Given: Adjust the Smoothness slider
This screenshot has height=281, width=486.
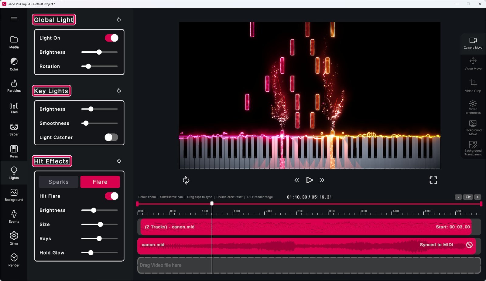Looking at the screenshot, I should 99,123.
